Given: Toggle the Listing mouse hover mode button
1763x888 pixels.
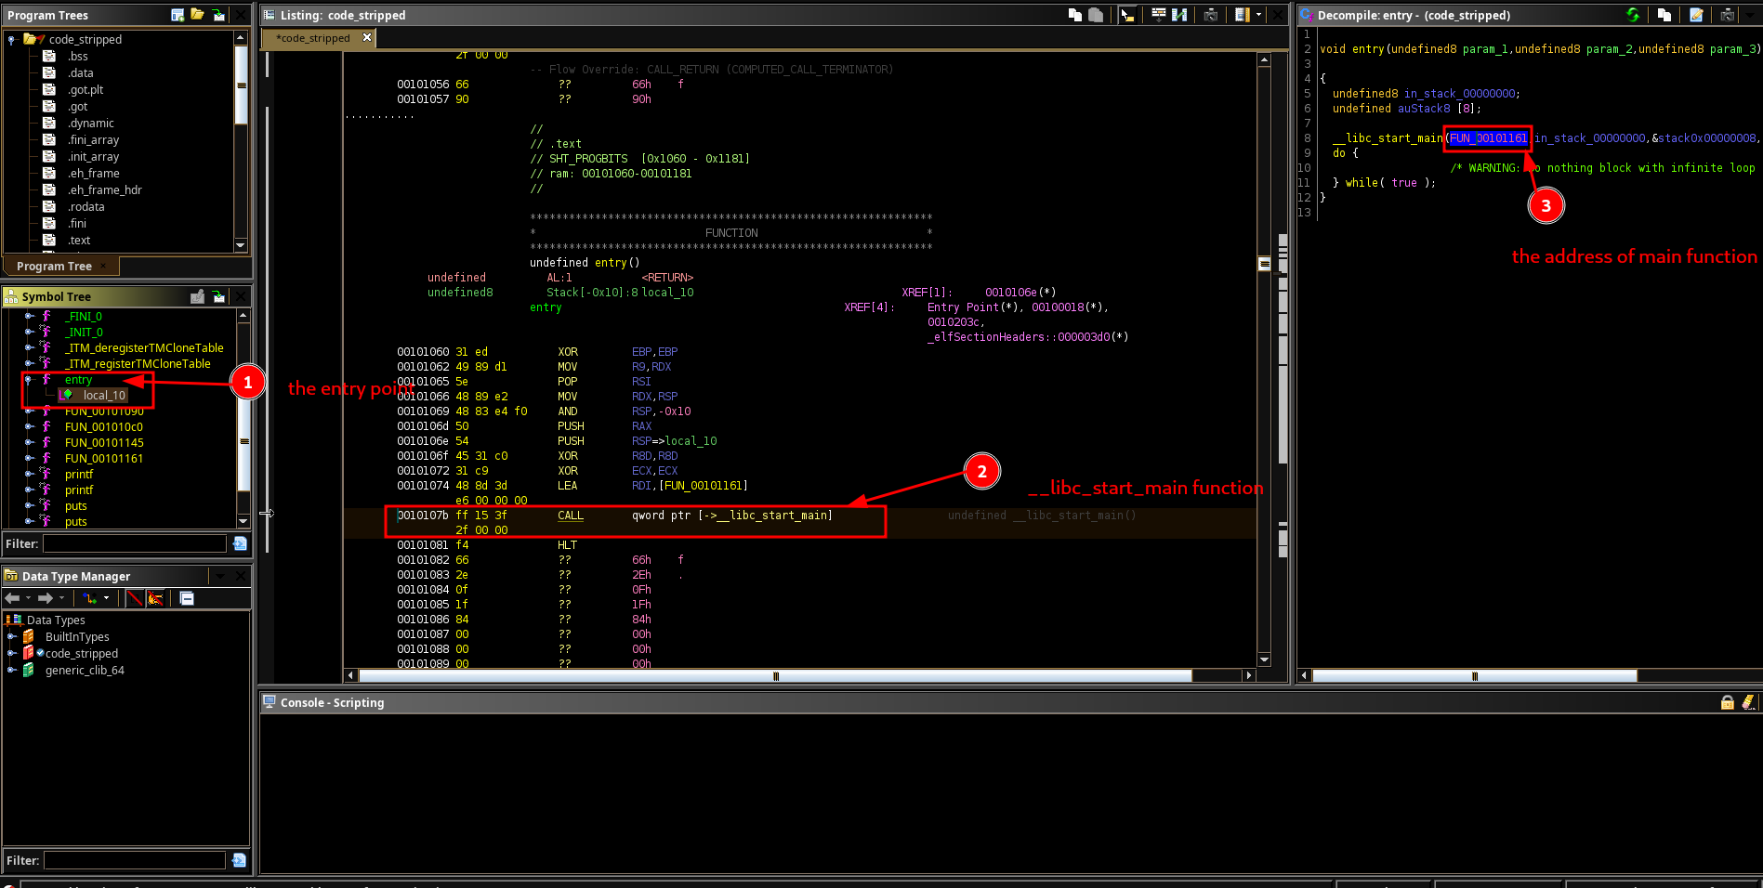Looking at the screenshot, I should tap(1127, 15).
